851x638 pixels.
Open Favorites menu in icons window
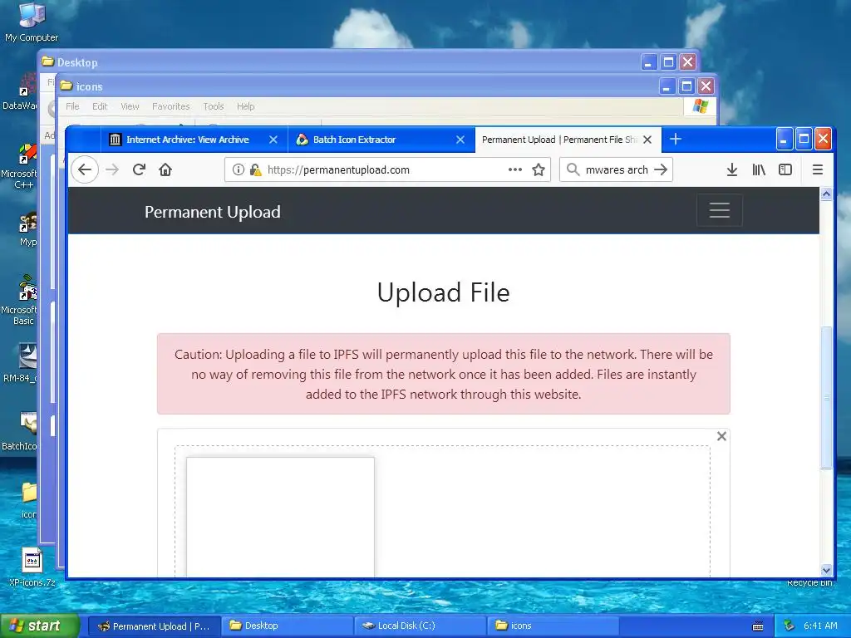point(171,106)
